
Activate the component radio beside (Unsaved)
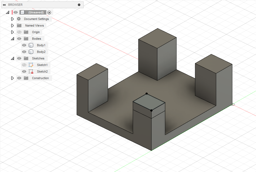click(x=49, y=12)
